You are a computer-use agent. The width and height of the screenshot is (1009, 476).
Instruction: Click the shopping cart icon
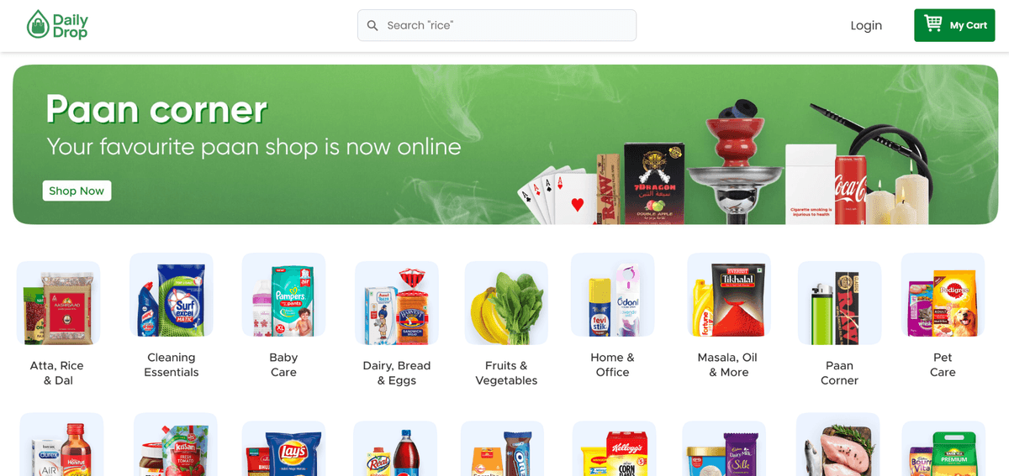pyautogui.click(x=933, y=24)
